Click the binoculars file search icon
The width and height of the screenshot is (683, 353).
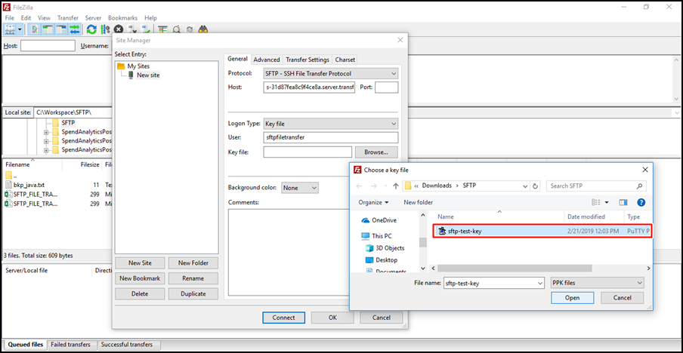coord(203,29)
